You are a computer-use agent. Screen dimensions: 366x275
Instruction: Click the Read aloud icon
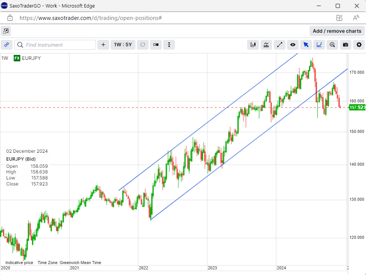click(x=356, y=18)
